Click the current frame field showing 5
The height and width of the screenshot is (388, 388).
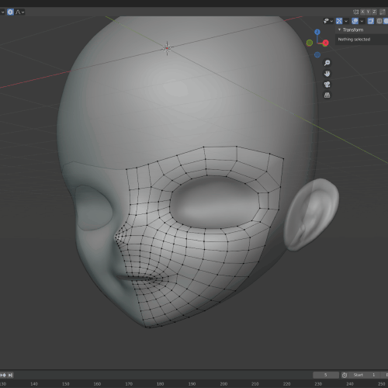(x=326, y=375)
